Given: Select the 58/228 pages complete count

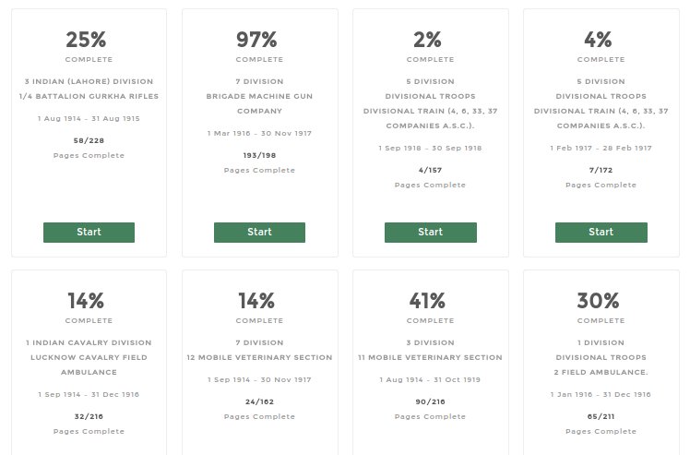Looking at the screenshot, I should 89,140.
